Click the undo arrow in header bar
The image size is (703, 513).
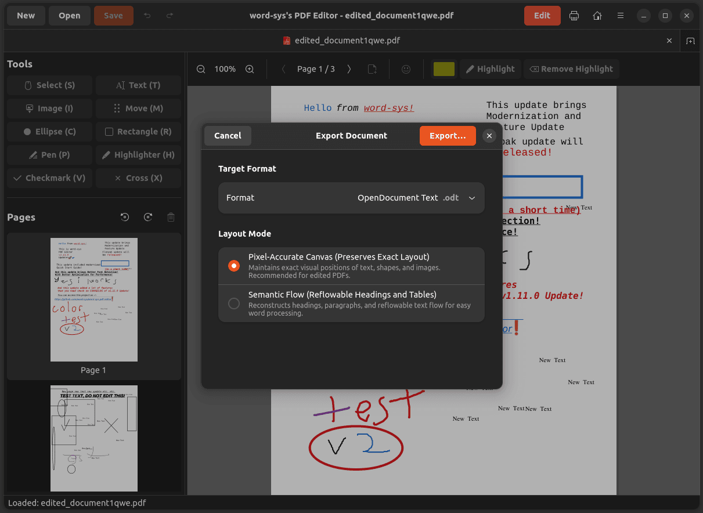(147, 16)
